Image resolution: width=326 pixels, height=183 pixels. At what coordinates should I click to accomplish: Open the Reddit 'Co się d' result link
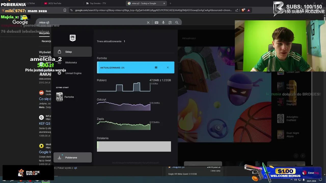pos(45,99)
